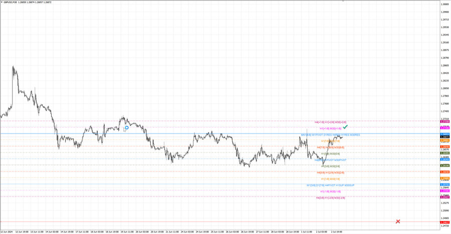Screen dimensions: 451x234
Task: Click the 28 Jun 19:00 time axis label
Action: coord(293,231)
